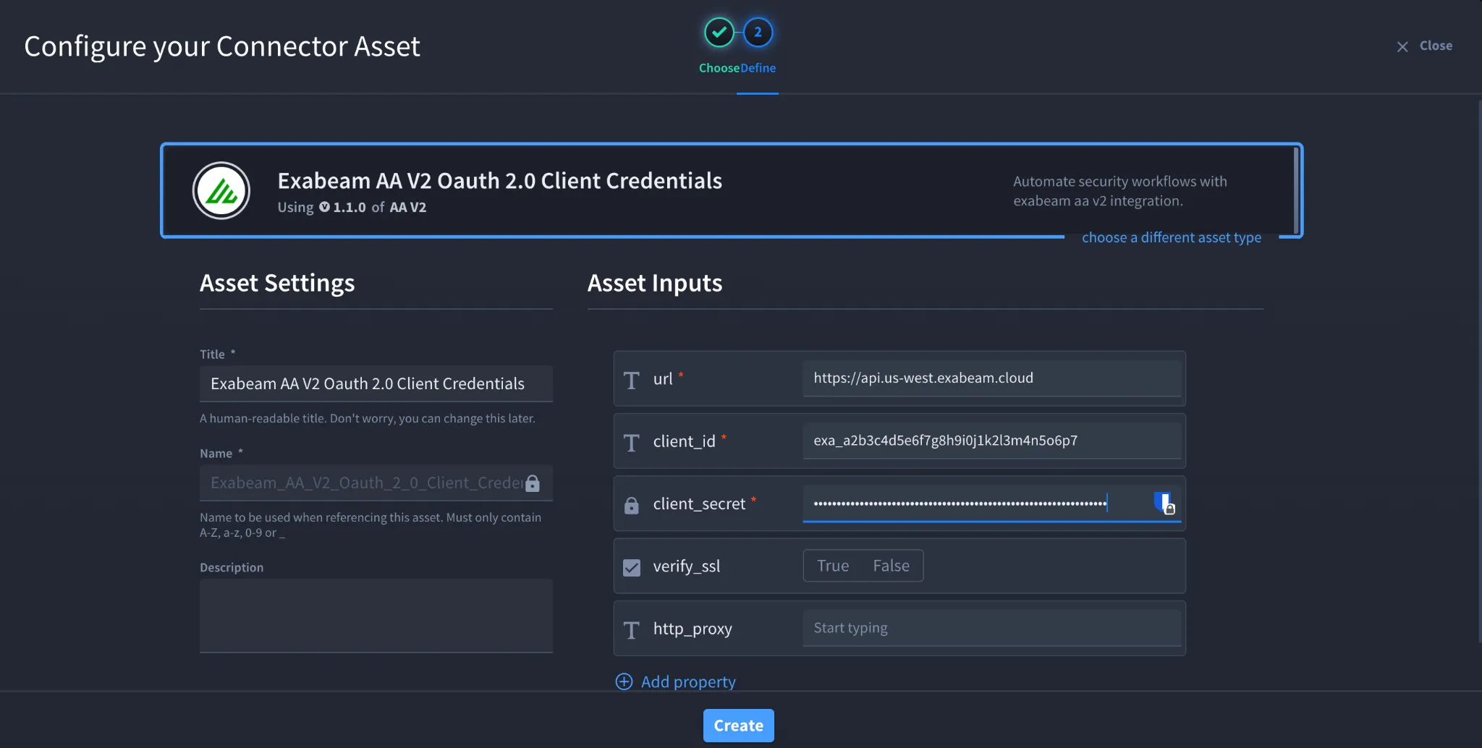Click the Close text button

tap(1436, 46)
